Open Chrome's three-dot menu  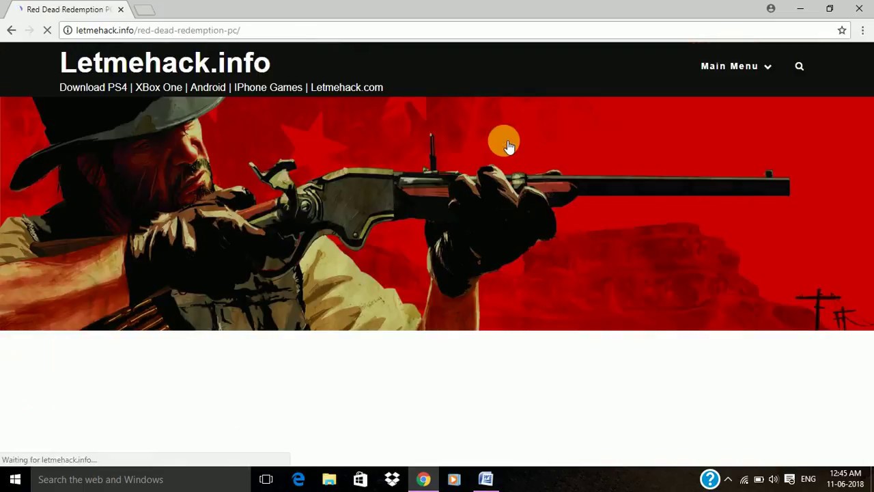[x=862, y=30]
